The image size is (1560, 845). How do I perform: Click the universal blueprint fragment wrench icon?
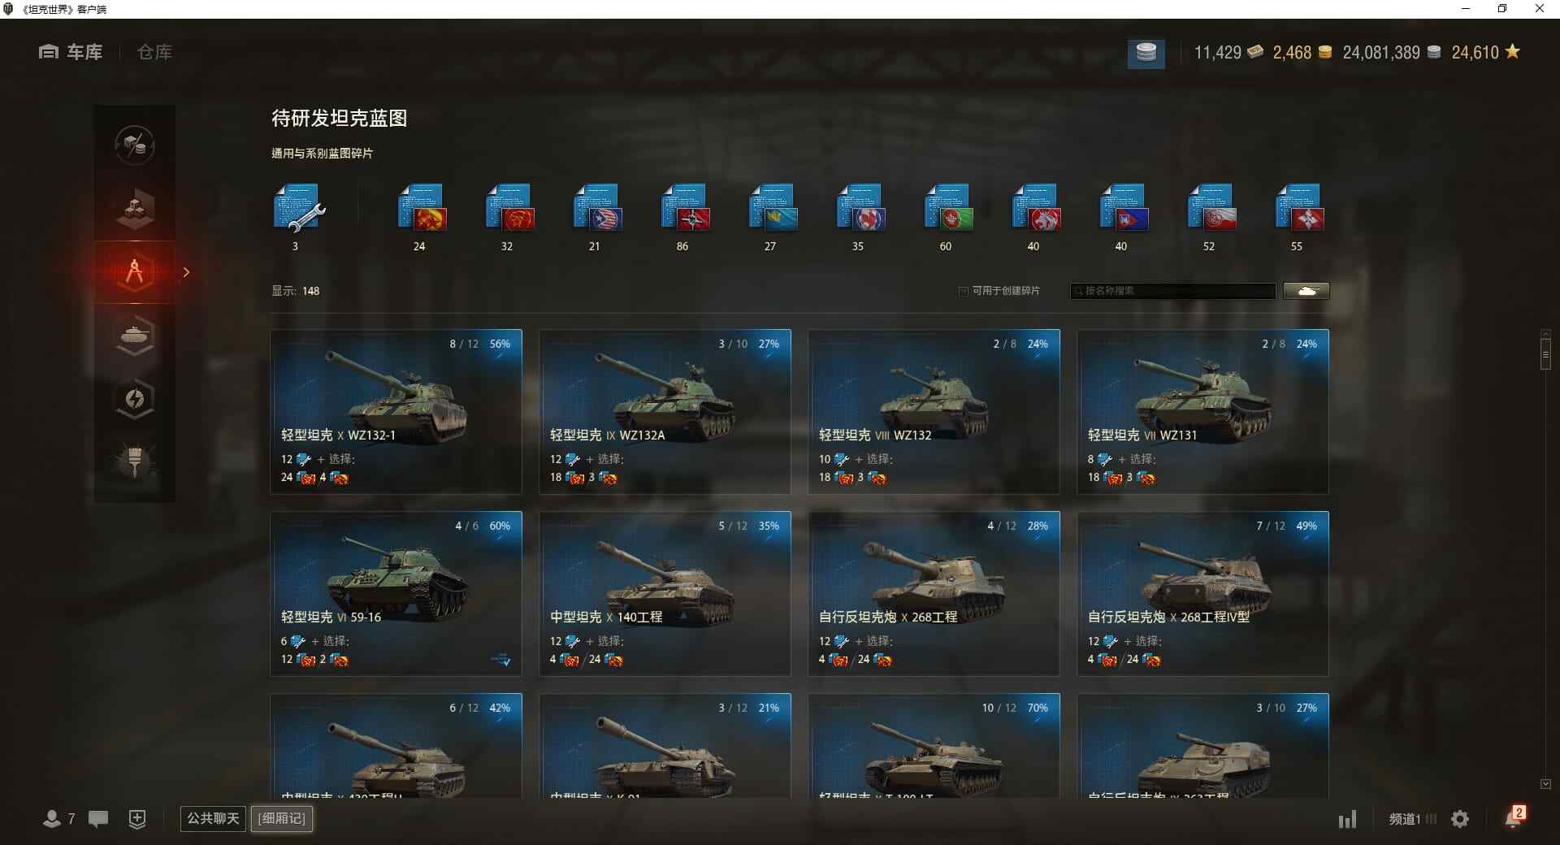(299, 209)
